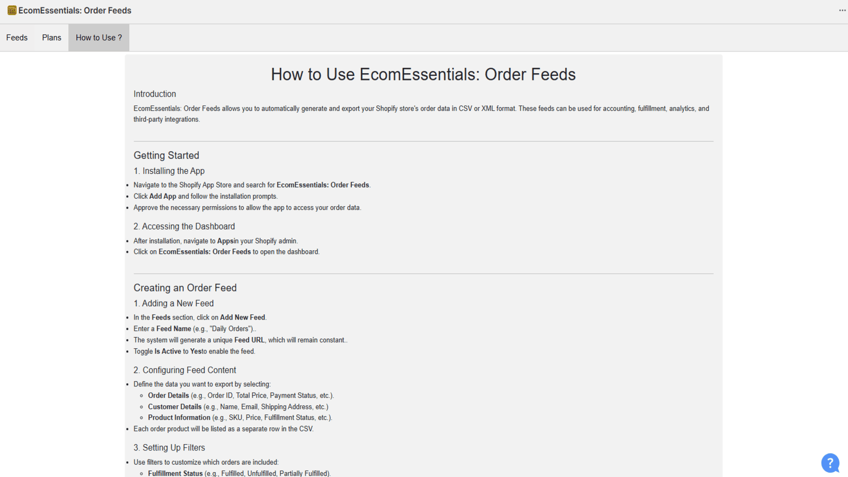
Task: Click the bold Customer Details bullet text
Action: pyautogui.click(x=174, y=407)
